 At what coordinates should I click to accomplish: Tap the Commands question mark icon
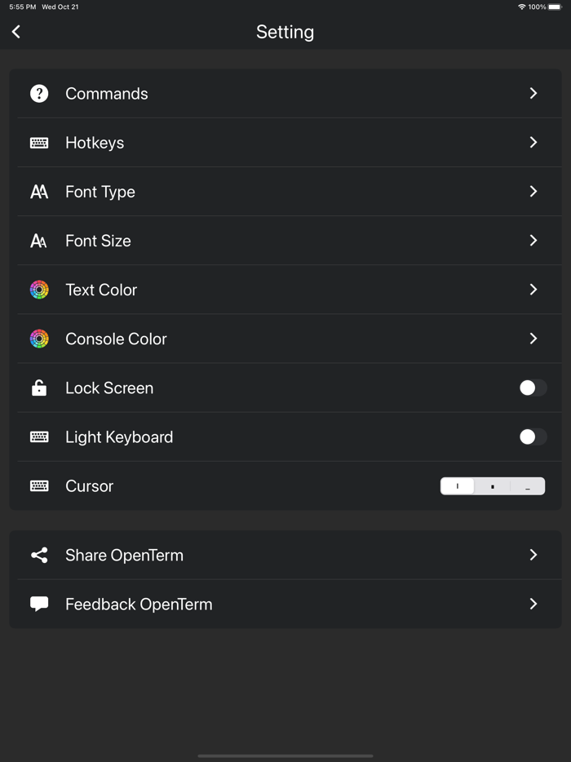point(39,94)
